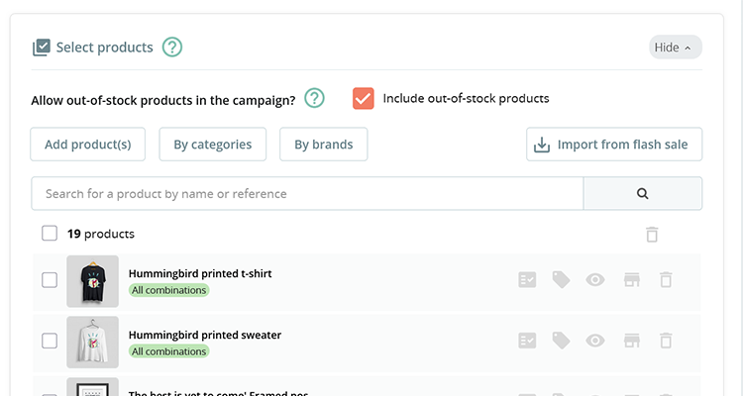Click the shop icon for Hummingbird t-shirt
Image resolution: width=743 pixels, height=396 pixels.
[631, 280]
